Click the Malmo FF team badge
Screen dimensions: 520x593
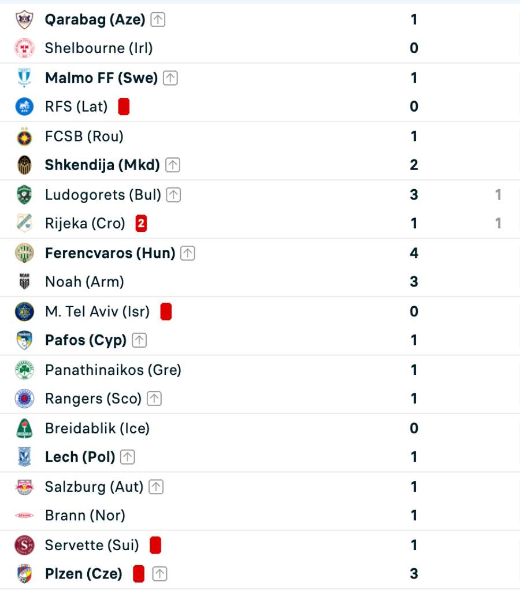tap(24, 78)
